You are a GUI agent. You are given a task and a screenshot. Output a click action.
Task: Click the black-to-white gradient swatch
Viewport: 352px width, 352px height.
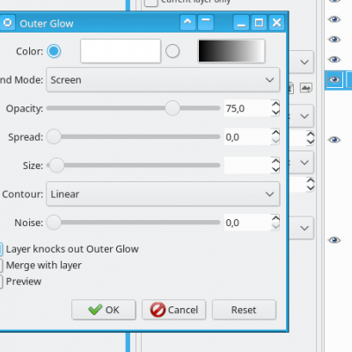231,51
